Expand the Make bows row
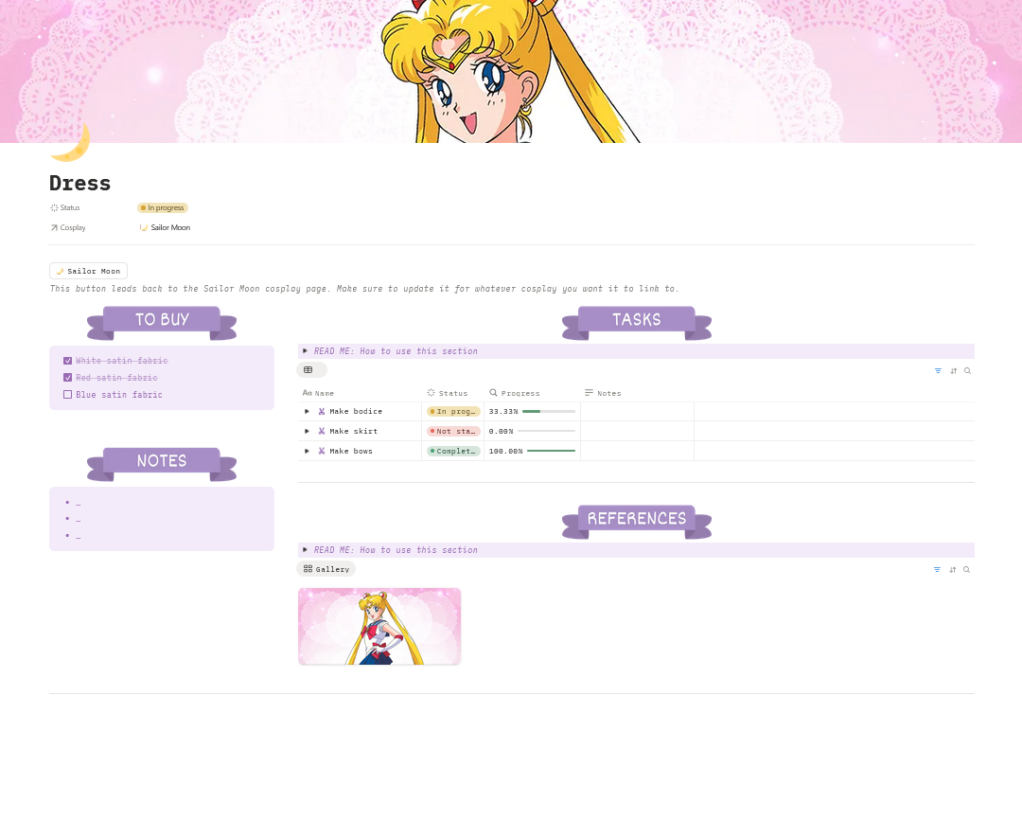Image resolution: width=1022 pixels, height=838 pixels. pyautogui.click(x=307, y=451)
